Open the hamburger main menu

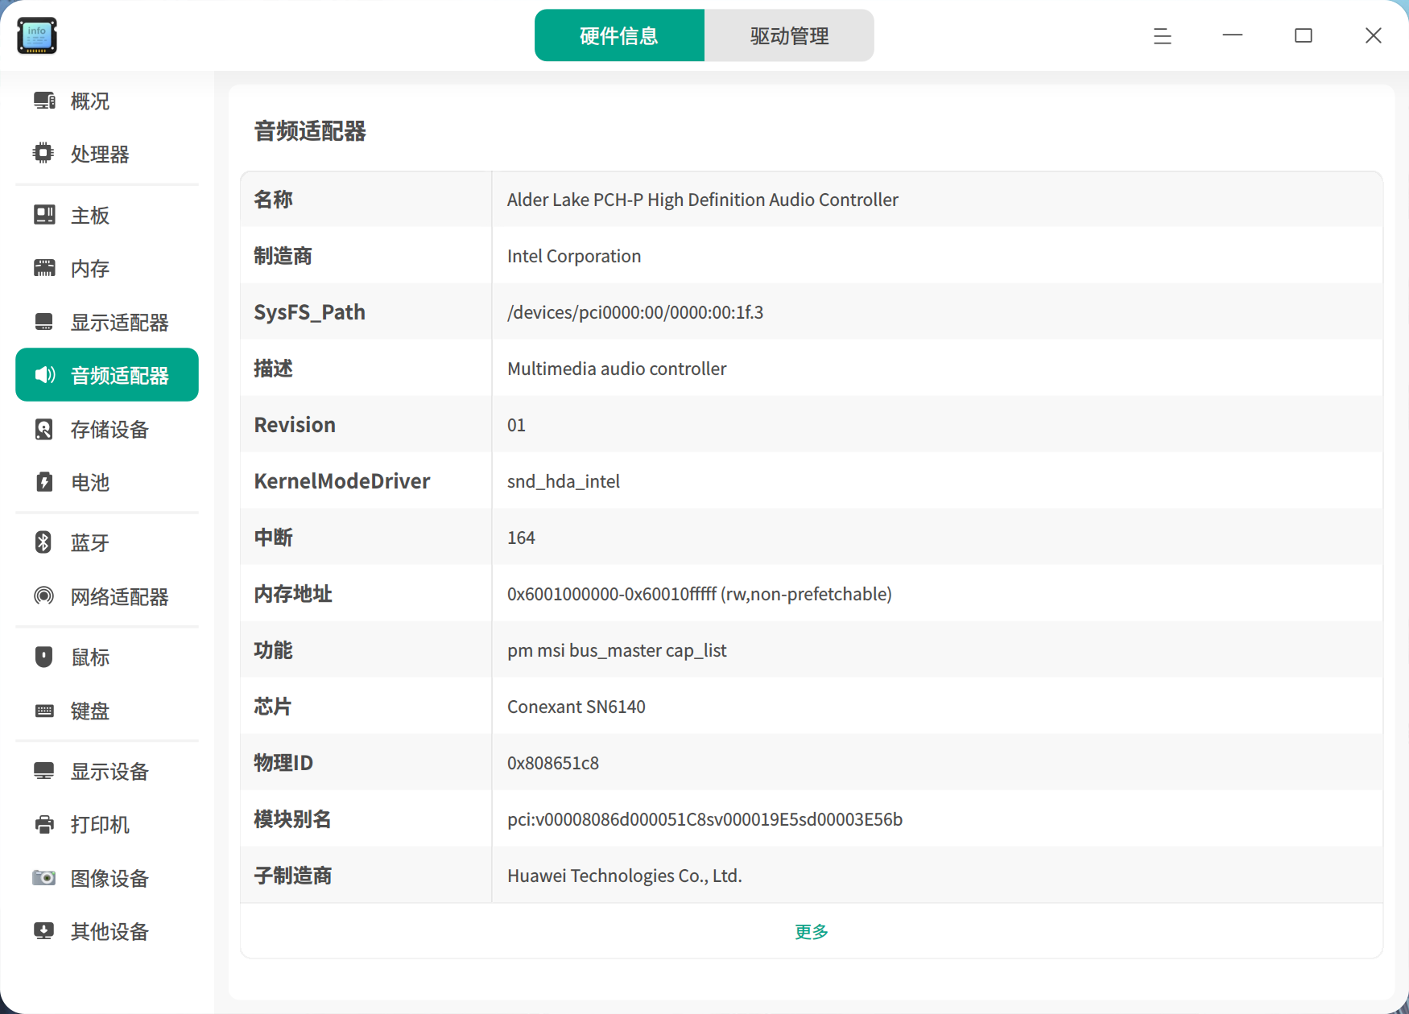(x=1162, y=35)
